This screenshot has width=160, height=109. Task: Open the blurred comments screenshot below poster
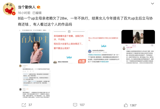[35, 81]
